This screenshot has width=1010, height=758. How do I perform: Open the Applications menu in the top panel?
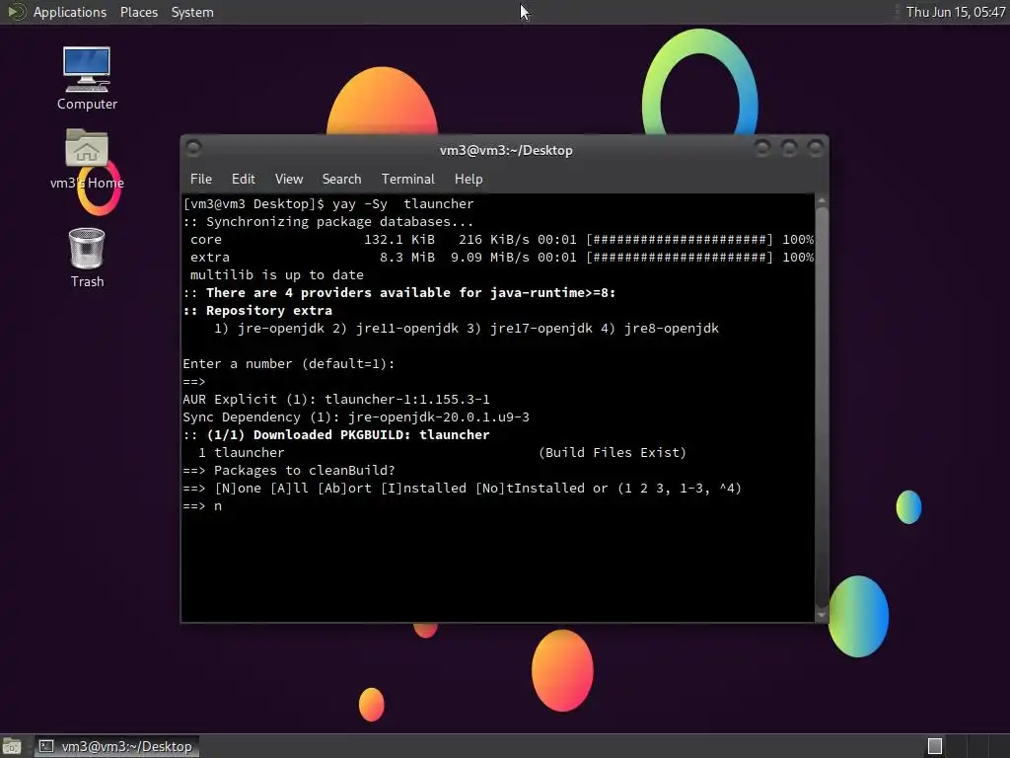[x=70, y=12]
